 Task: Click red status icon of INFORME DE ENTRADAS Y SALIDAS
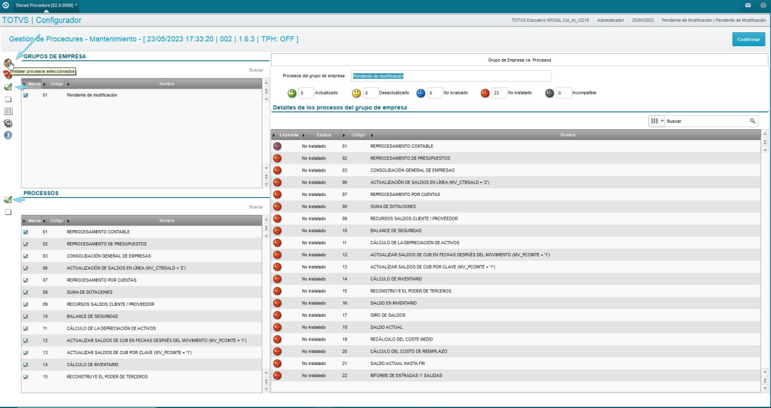click(x=277, y=375)
